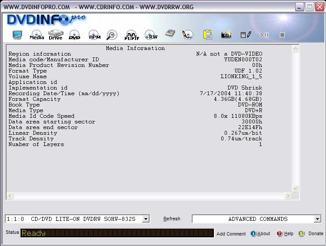Click the camera screenshot icon
Screen dimensions: 326x246
(x=226, y=35)
